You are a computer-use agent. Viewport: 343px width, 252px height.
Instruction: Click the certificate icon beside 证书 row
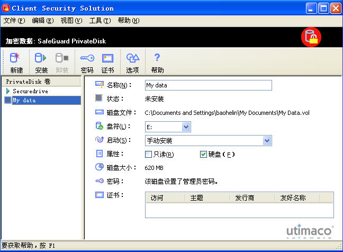100,195
